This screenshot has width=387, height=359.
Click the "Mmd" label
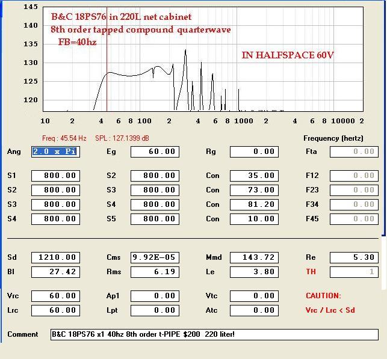pyautogui.click(x=214, y=257)
